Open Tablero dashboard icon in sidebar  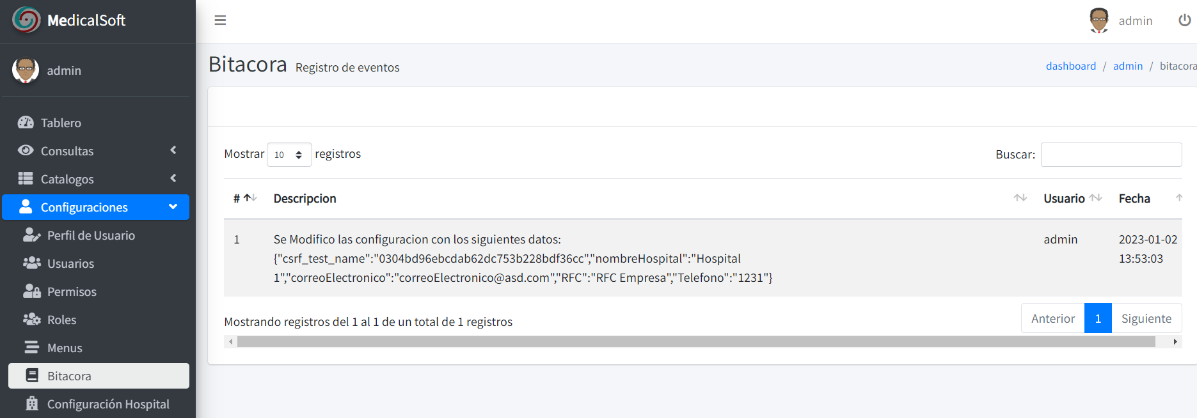[x=26, y=122]
